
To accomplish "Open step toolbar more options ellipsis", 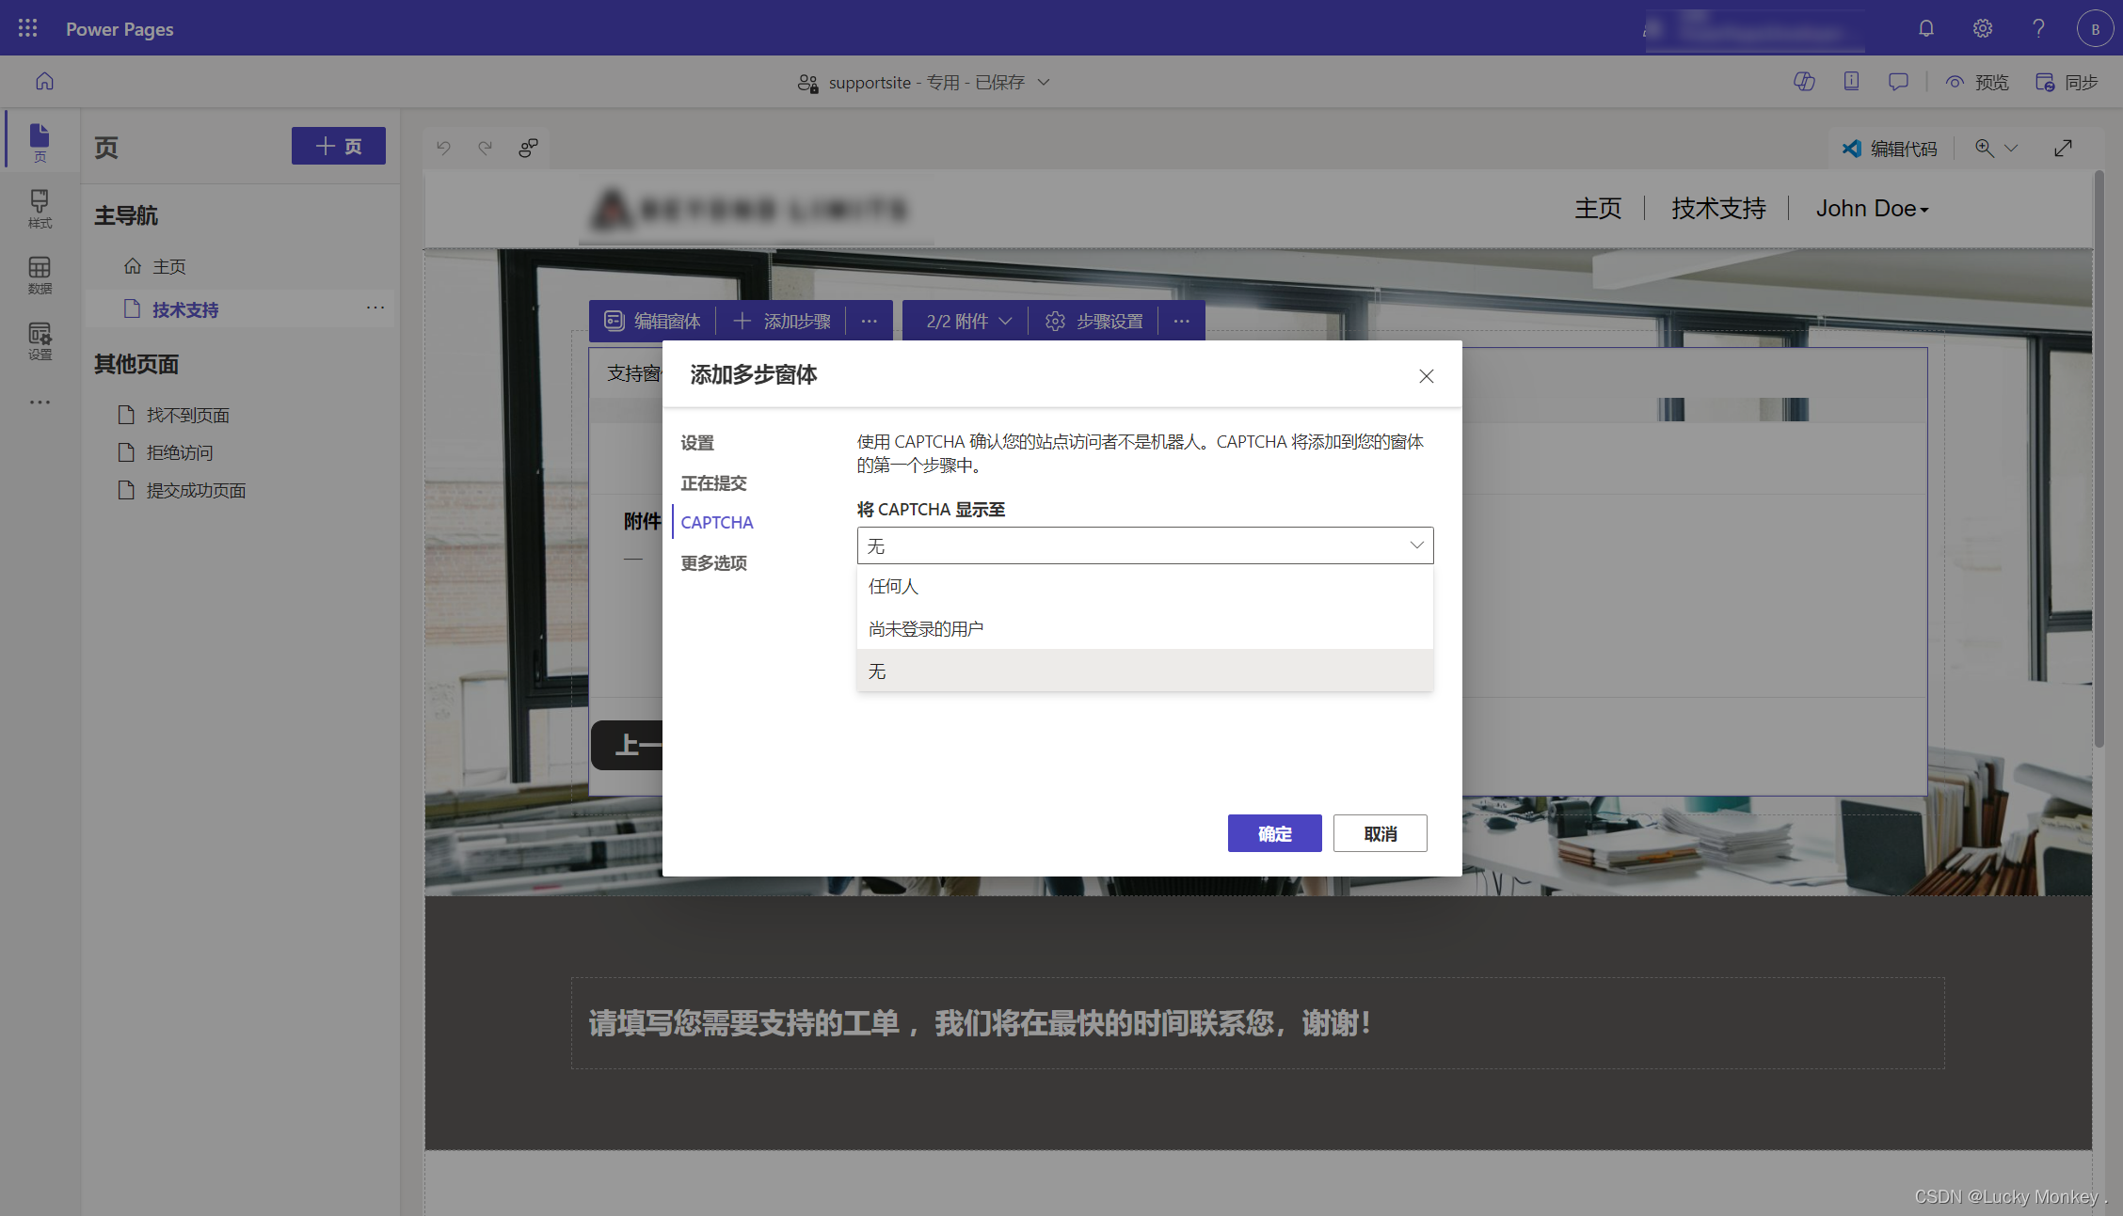I will 1181,321.
